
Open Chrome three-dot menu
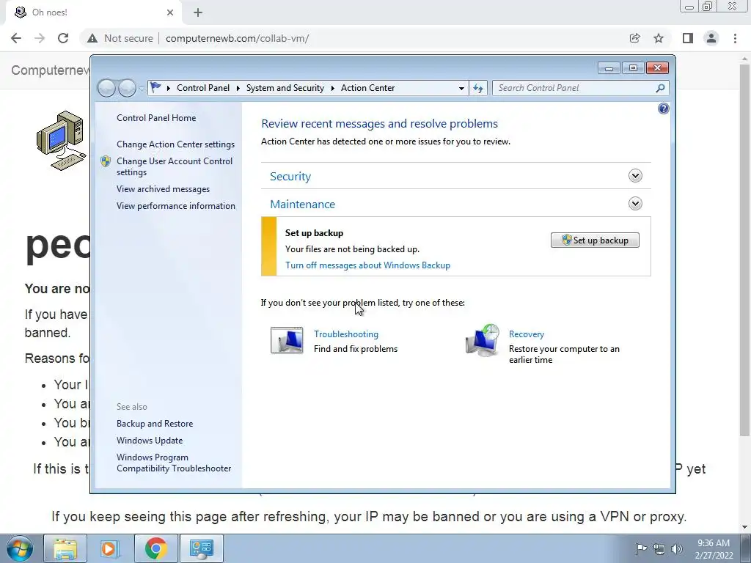click(x=735, y=38)
